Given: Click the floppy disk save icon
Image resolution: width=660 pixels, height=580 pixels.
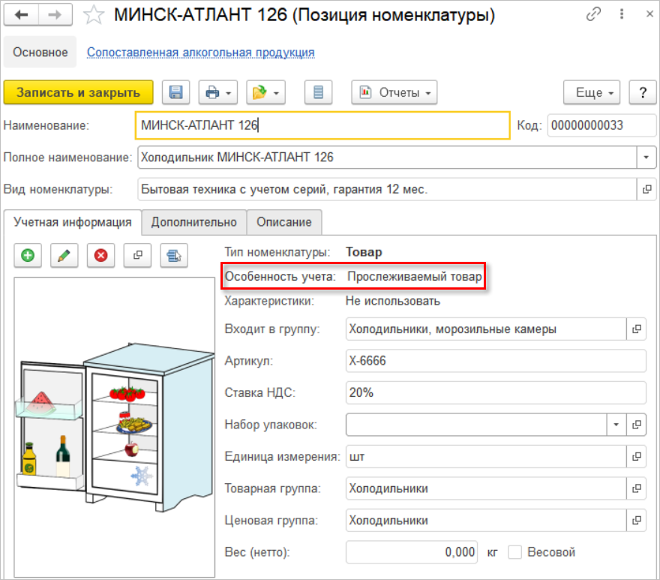Looking at the screenshot, I should coord(176,92).
